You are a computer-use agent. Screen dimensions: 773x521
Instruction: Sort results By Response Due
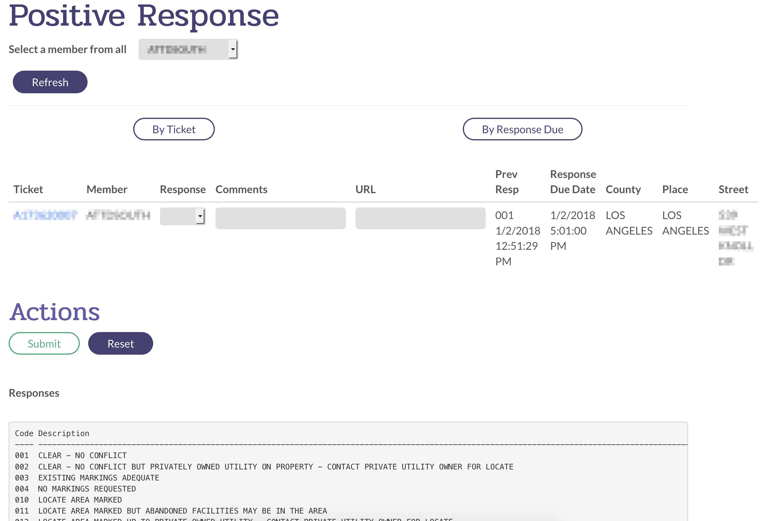pyautogui.click(x=522, y=129)
